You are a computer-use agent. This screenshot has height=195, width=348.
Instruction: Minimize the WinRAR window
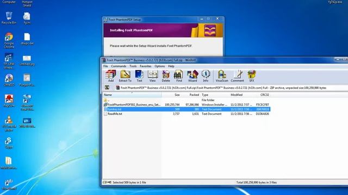click(338, 60)
